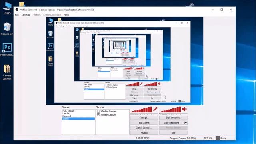Screen dimensions: 256x144
Task: Open Global Sources... dialog
Action: click(x=144, y=128)
